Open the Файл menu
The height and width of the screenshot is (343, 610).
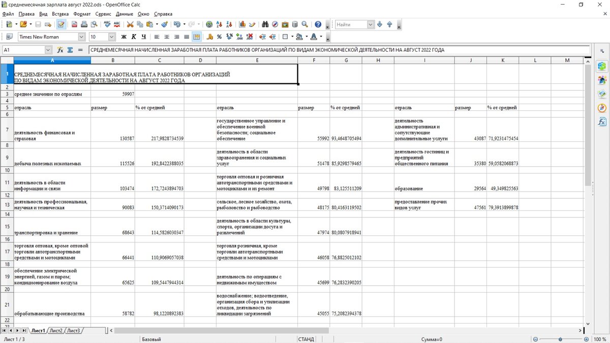coord(8,14)
